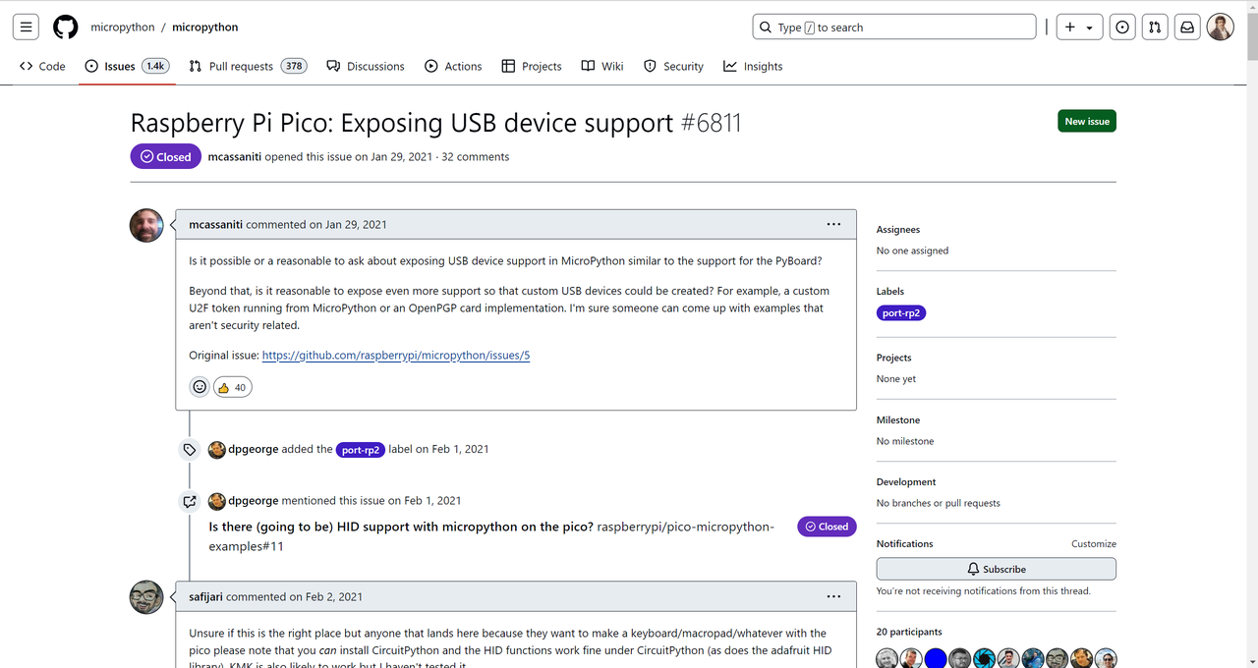Open the notifications inbox icon
The height and width of the screenshot is (668, 1258).
pyautogui.click(x=1187, y=28)
